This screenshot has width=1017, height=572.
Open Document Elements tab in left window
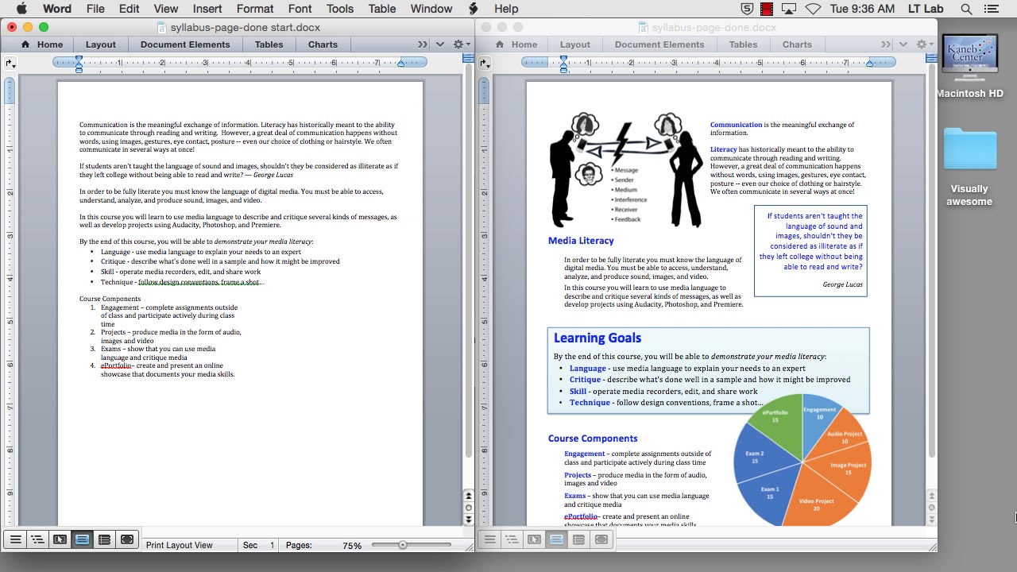click(185, 44)
